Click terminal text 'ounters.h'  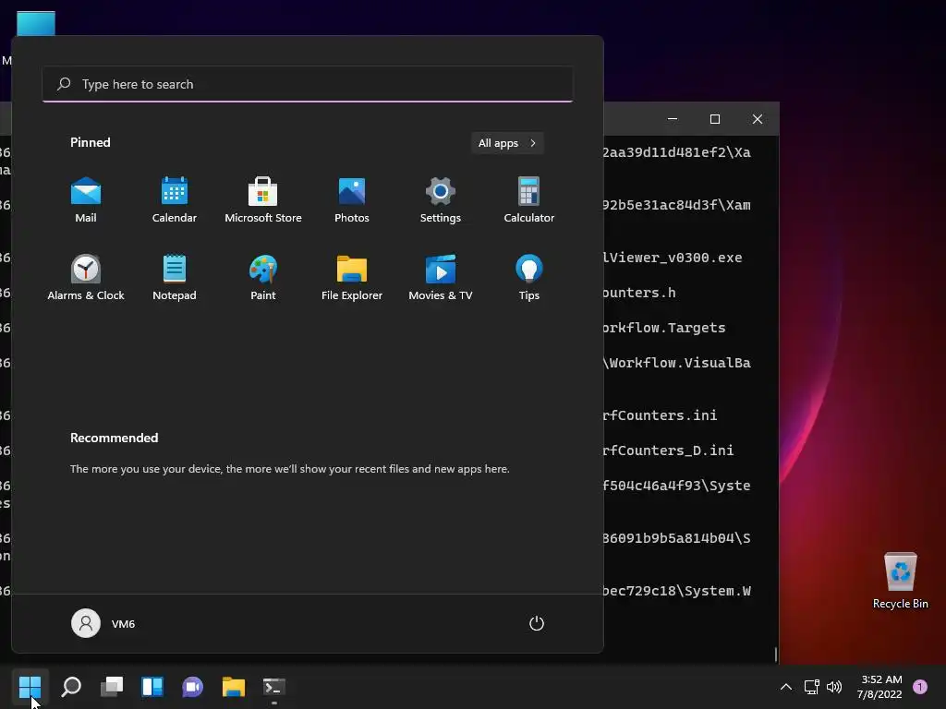pyautogui.click(x=639, y=293)
